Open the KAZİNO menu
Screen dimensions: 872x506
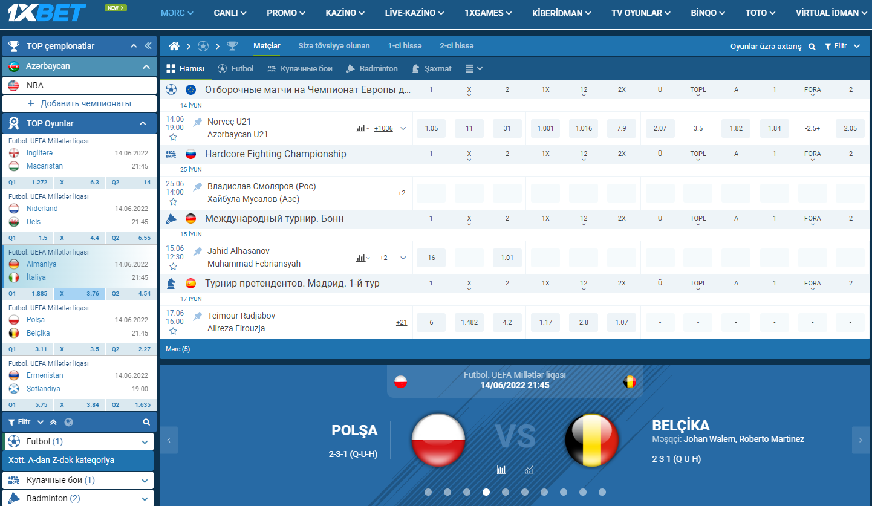tap(345, 13)
